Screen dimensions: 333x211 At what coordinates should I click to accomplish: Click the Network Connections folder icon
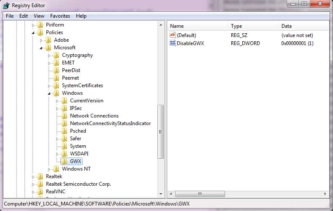point(65,116)
